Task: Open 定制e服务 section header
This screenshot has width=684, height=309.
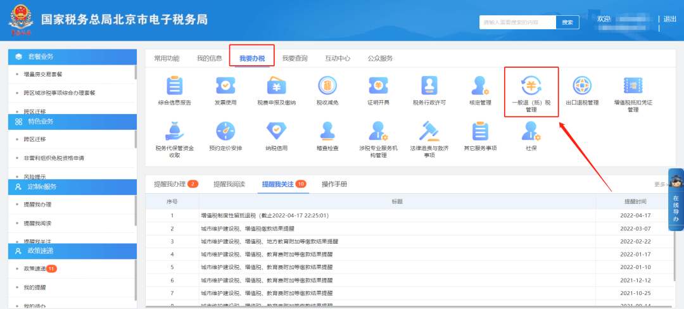Action: (73, 187)
